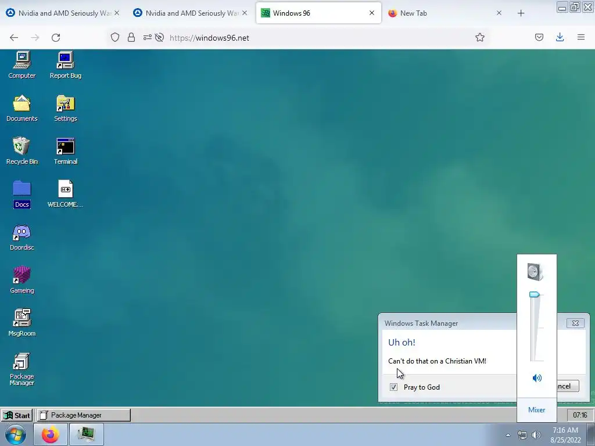This screenshot has width=595, height=446.
Task: Click the green monitor app in taskbar
Action: [x=87, y=434]
